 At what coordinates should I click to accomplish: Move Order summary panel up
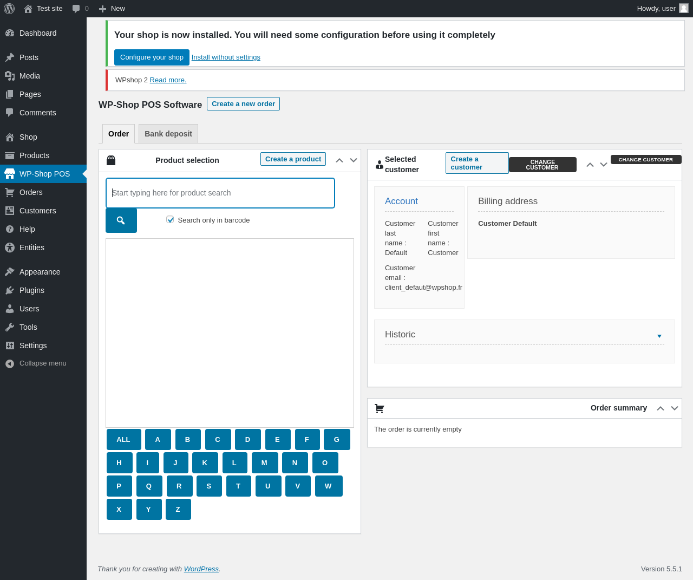pos(661,408)
